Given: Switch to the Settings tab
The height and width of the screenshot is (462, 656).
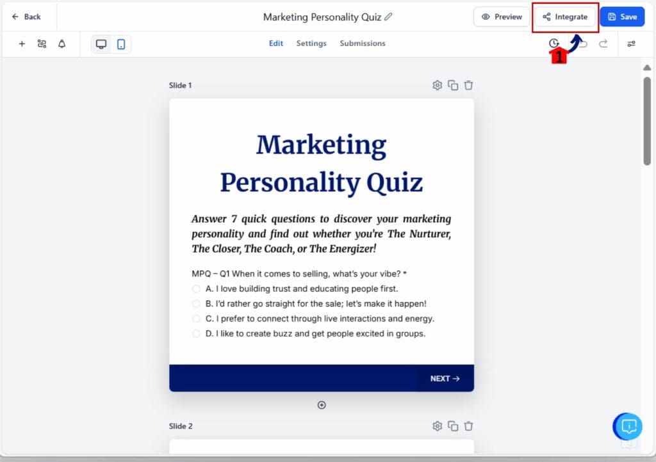Looking at the screenshot, I should [x=311, y=44].
